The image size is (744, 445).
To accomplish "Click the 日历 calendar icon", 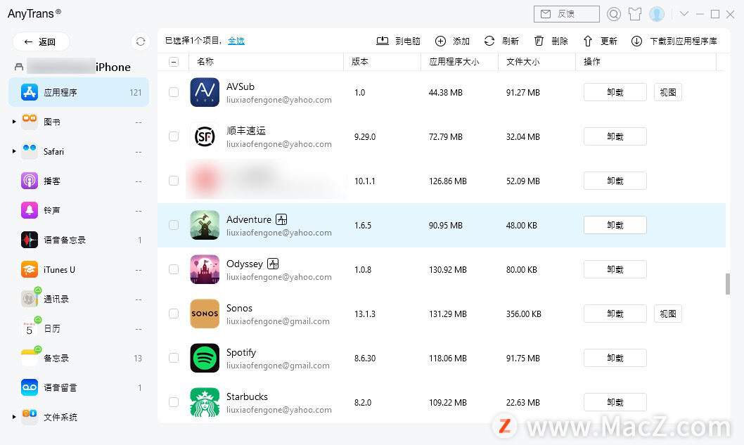I will point(30,328).
